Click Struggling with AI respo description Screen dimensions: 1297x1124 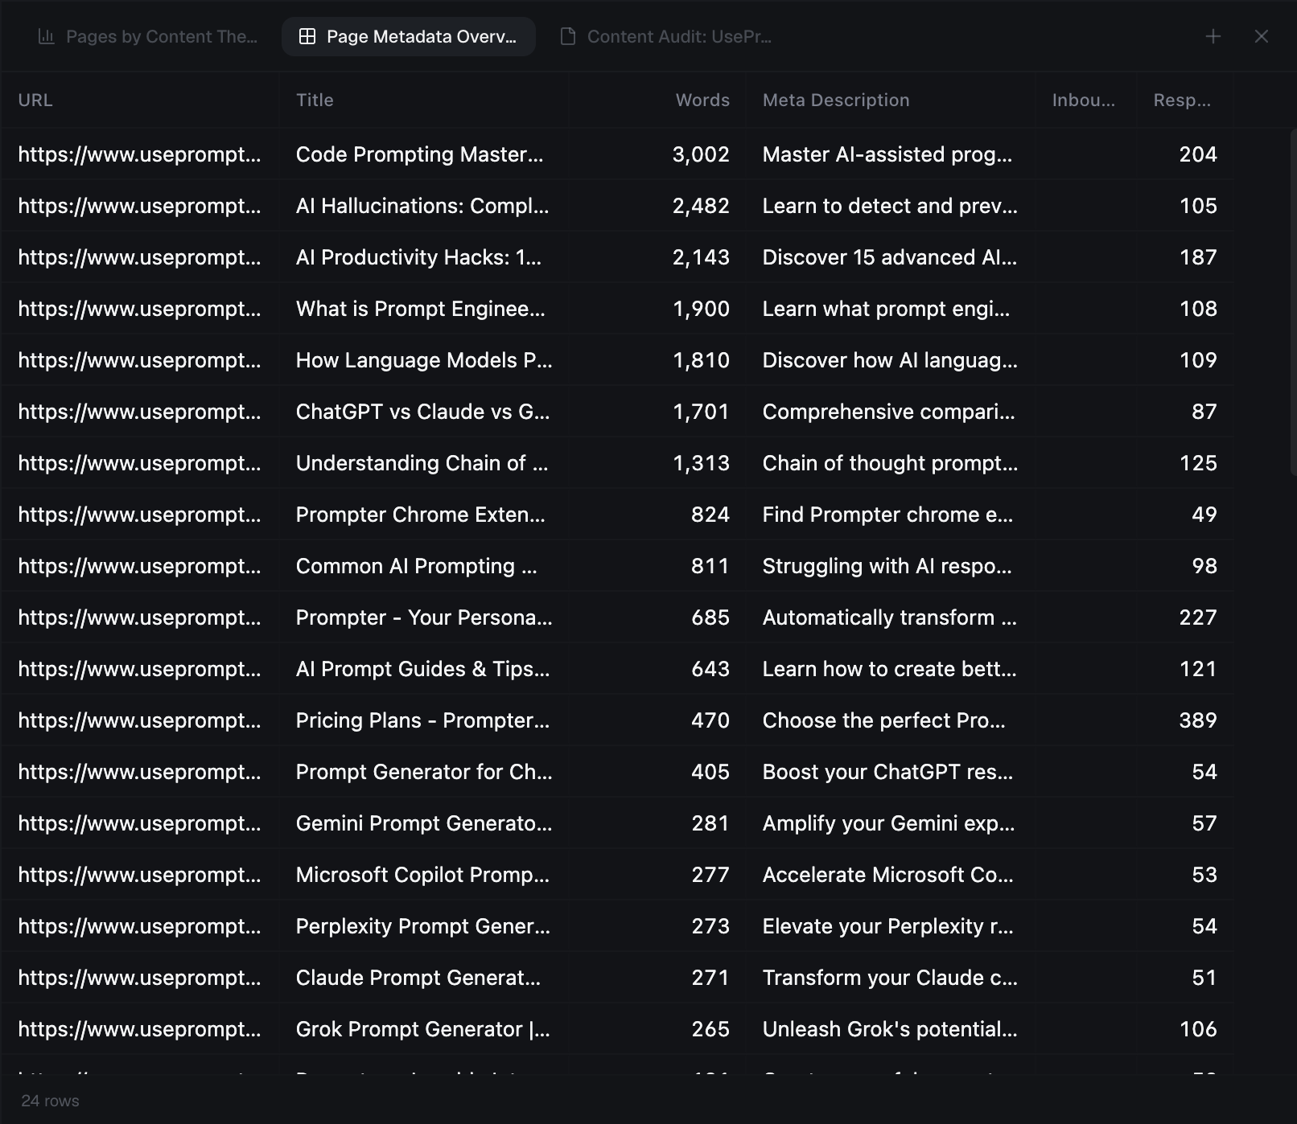tap(887, 566)
